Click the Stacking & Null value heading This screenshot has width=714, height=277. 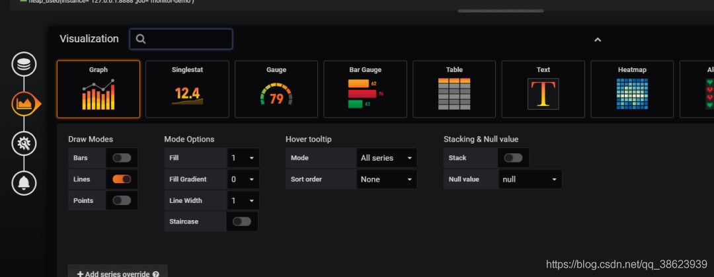[x=481, y=139]
